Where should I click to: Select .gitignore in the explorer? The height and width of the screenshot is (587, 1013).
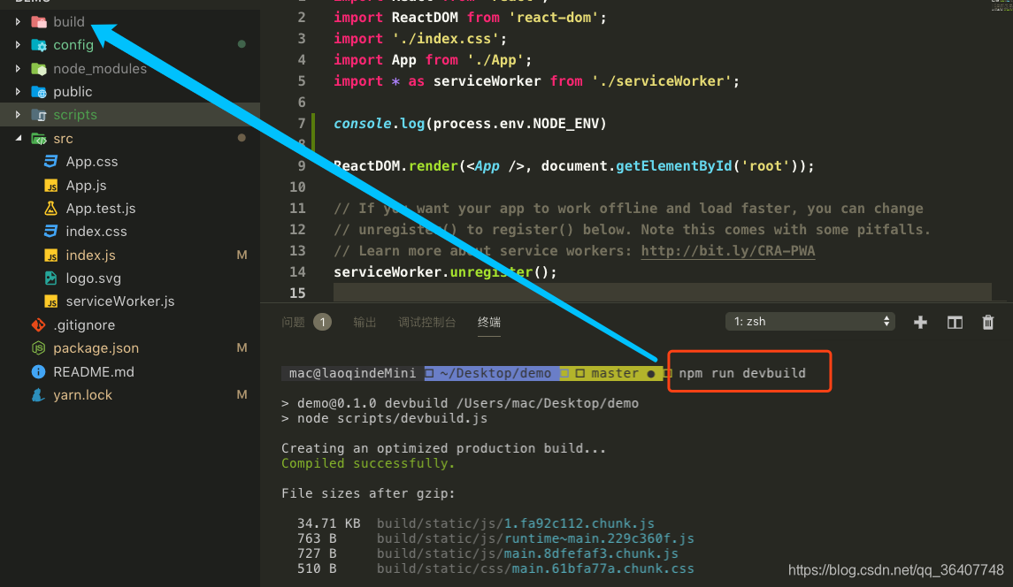click(84, 324)
